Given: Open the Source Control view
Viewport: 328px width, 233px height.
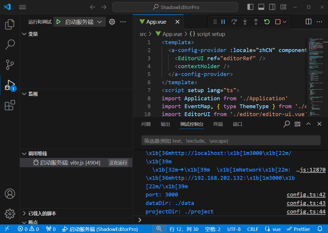Looking at the screenshot, I should coord(10,64).
